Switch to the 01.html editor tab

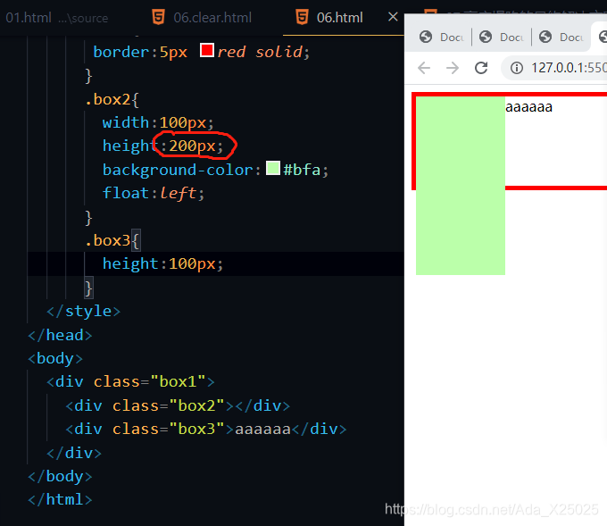(x=56, y=18)
